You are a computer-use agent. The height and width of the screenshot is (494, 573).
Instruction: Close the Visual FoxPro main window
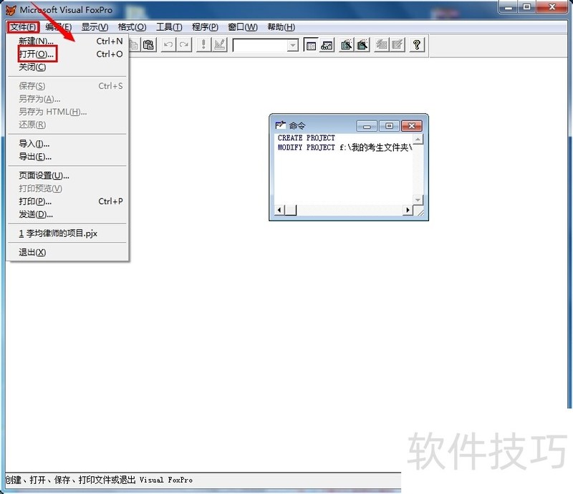(x=552, y=7)
